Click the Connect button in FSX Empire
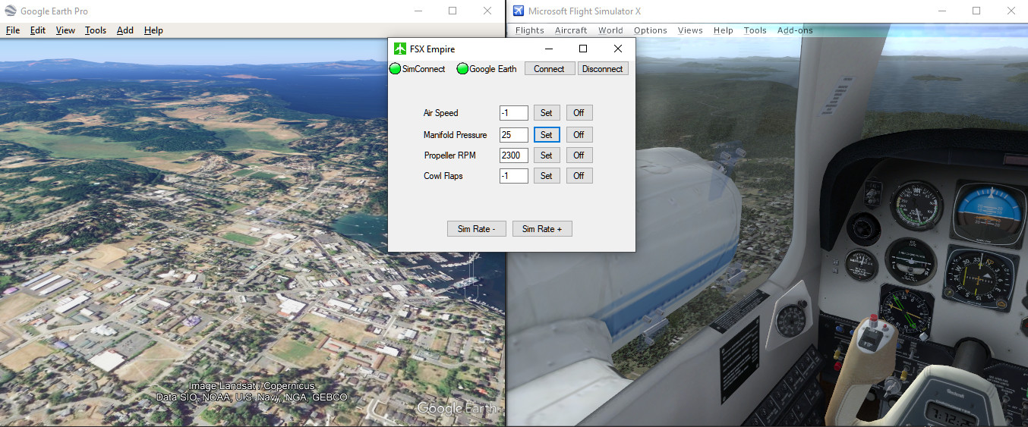Image resolution: width=1028 pixels, height=427 pixels. tap(549, 69)
